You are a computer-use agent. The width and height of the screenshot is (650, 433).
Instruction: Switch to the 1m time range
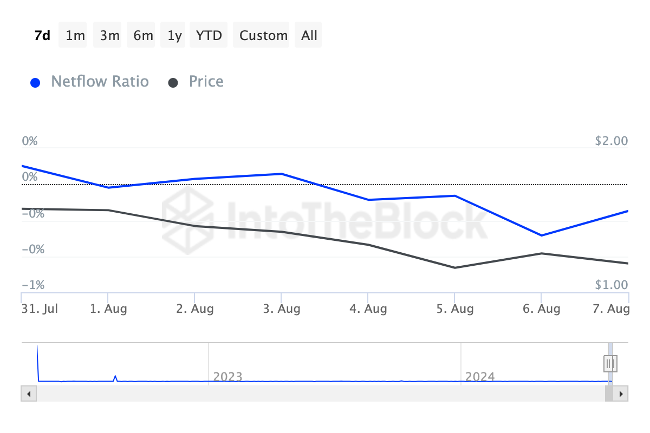[75, 35]
